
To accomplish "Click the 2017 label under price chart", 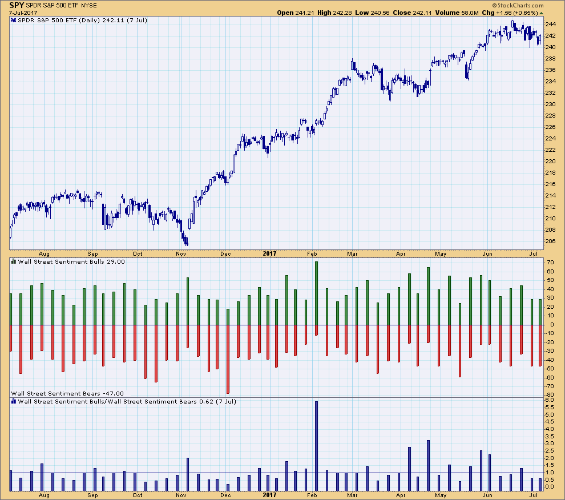I will tap(269, 254).
